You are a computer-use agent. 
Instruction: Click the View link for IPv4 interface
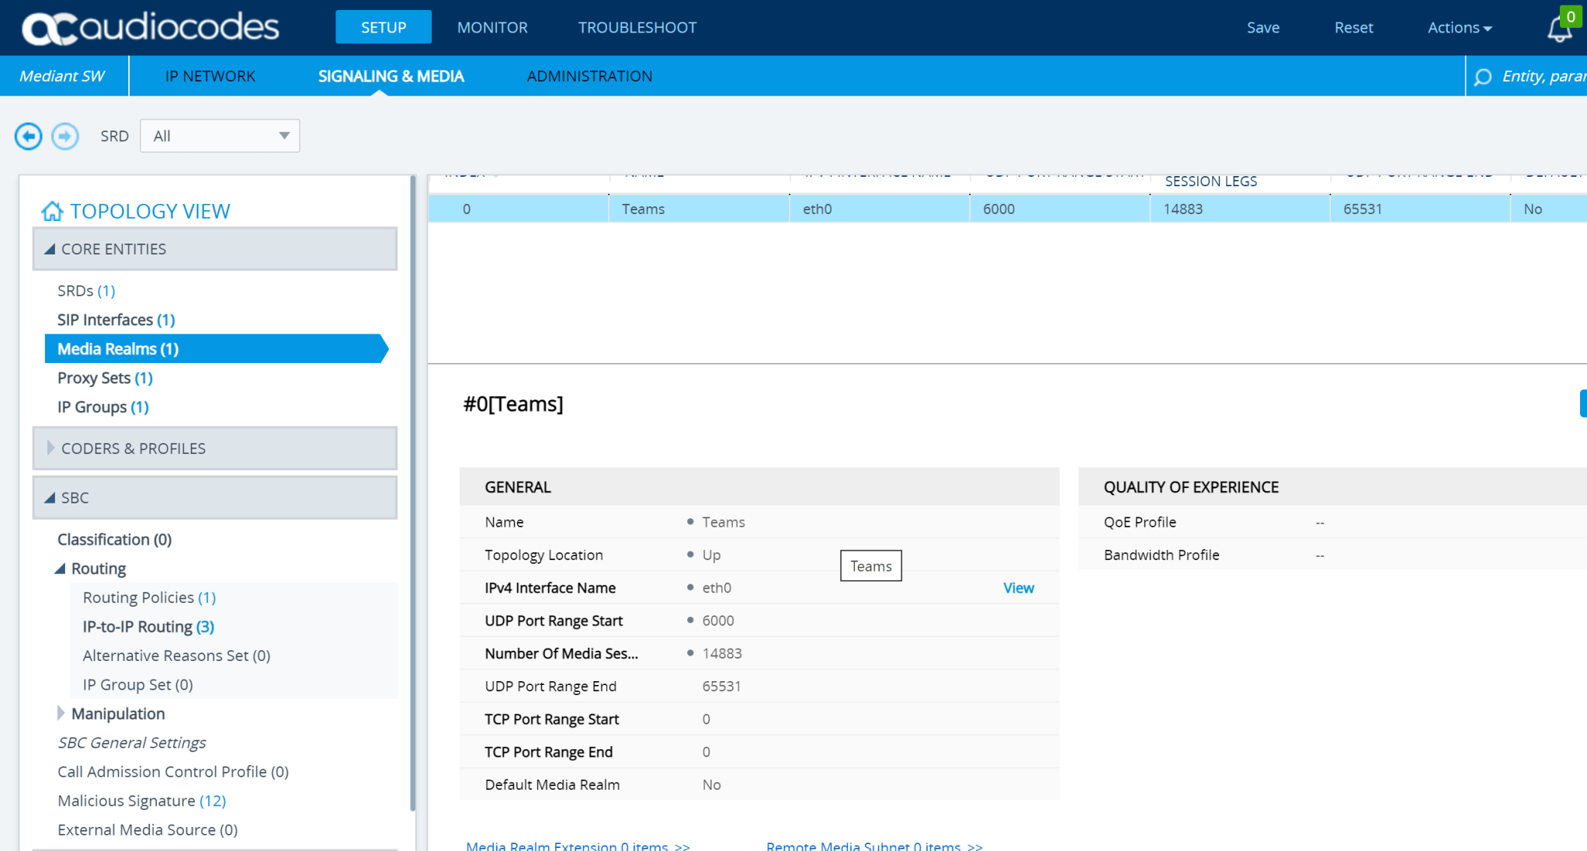(x=1018, y=588)
